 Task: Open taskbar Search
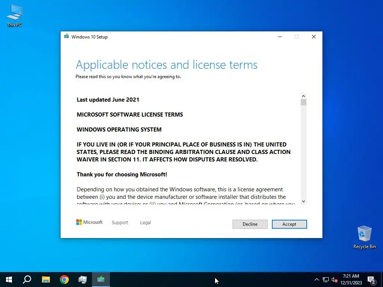point(27,280)
